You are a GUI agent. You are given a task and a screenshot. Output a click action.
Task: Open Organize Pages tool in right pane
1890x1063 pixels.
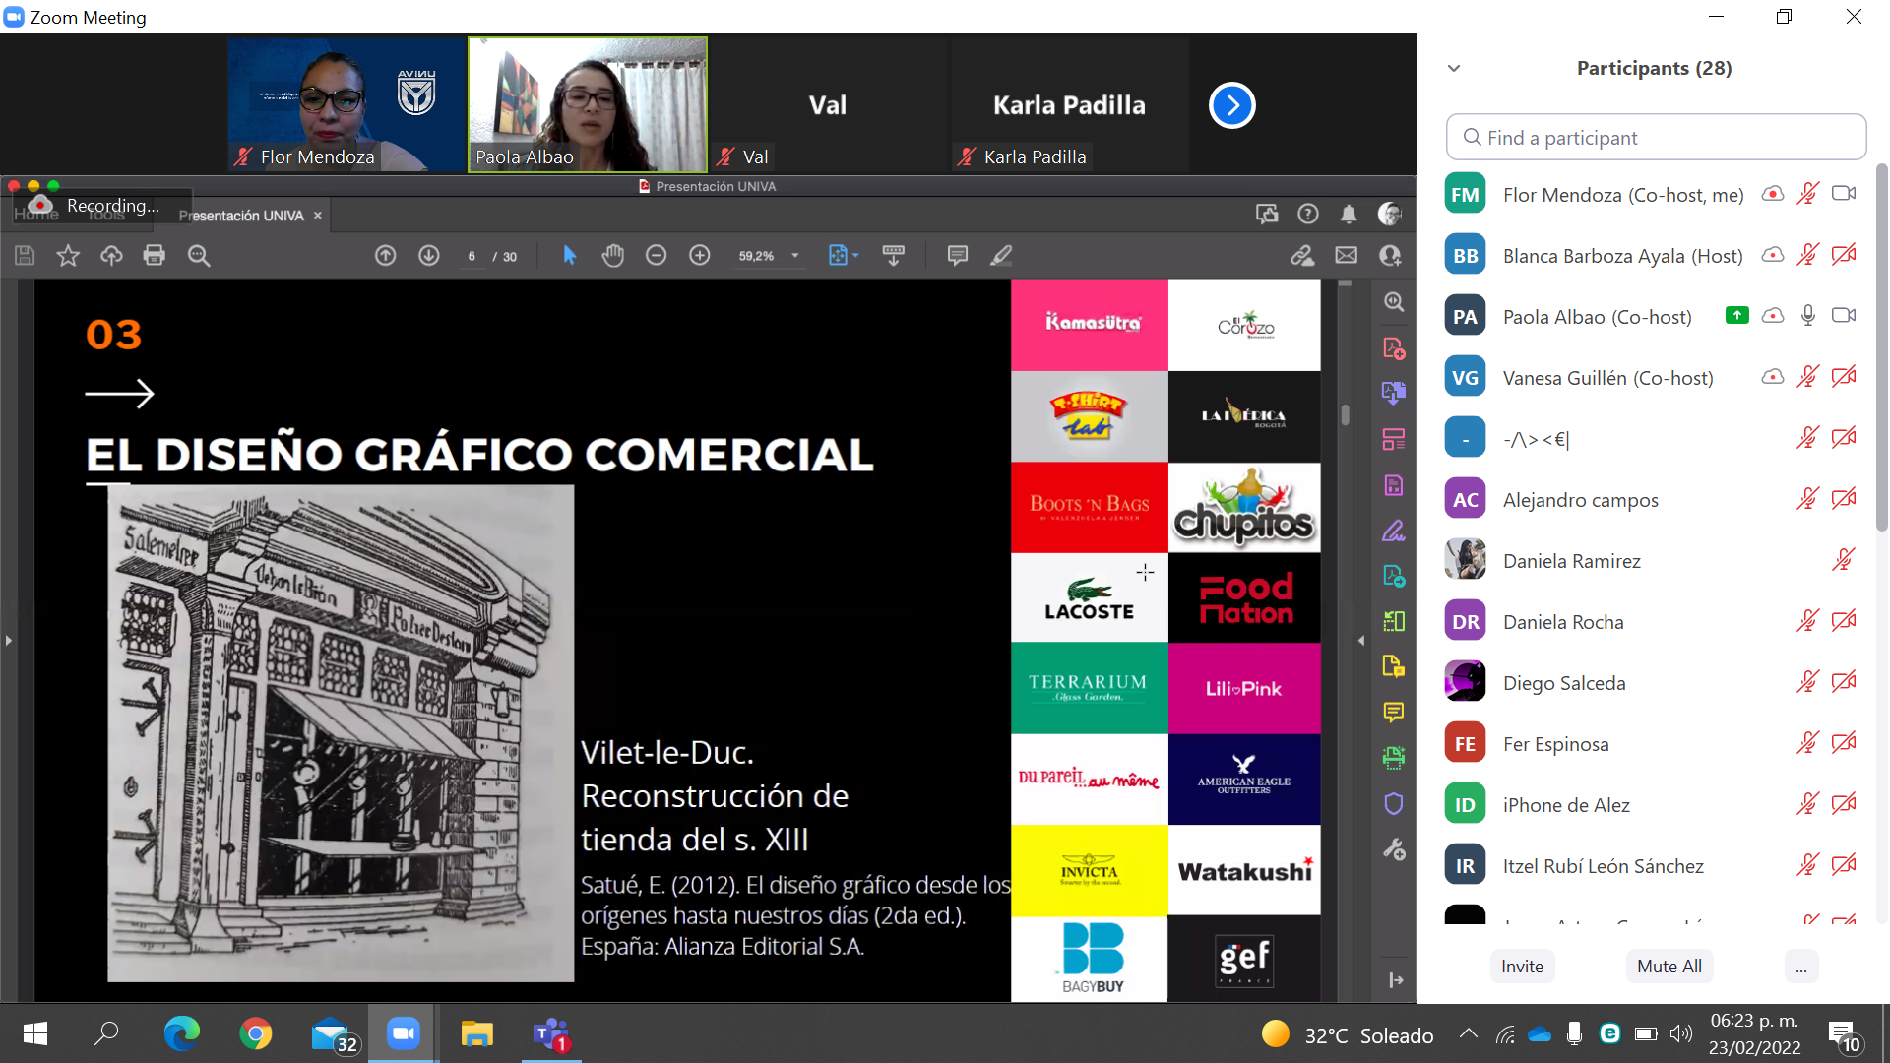click(1394, 439)
